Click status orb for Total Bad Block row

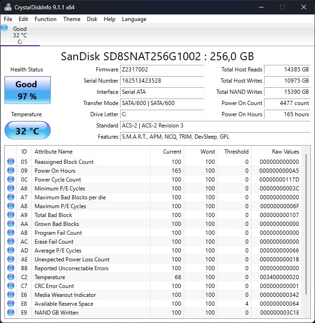[11, 215]
